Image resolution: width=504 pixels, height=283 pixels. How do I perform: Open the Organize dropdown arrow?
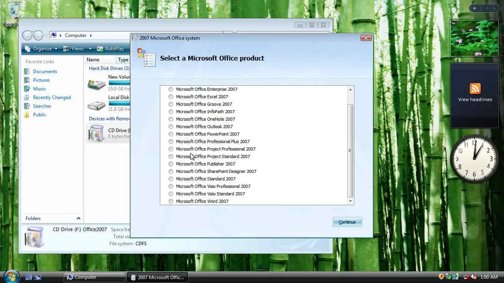(56, 49)
